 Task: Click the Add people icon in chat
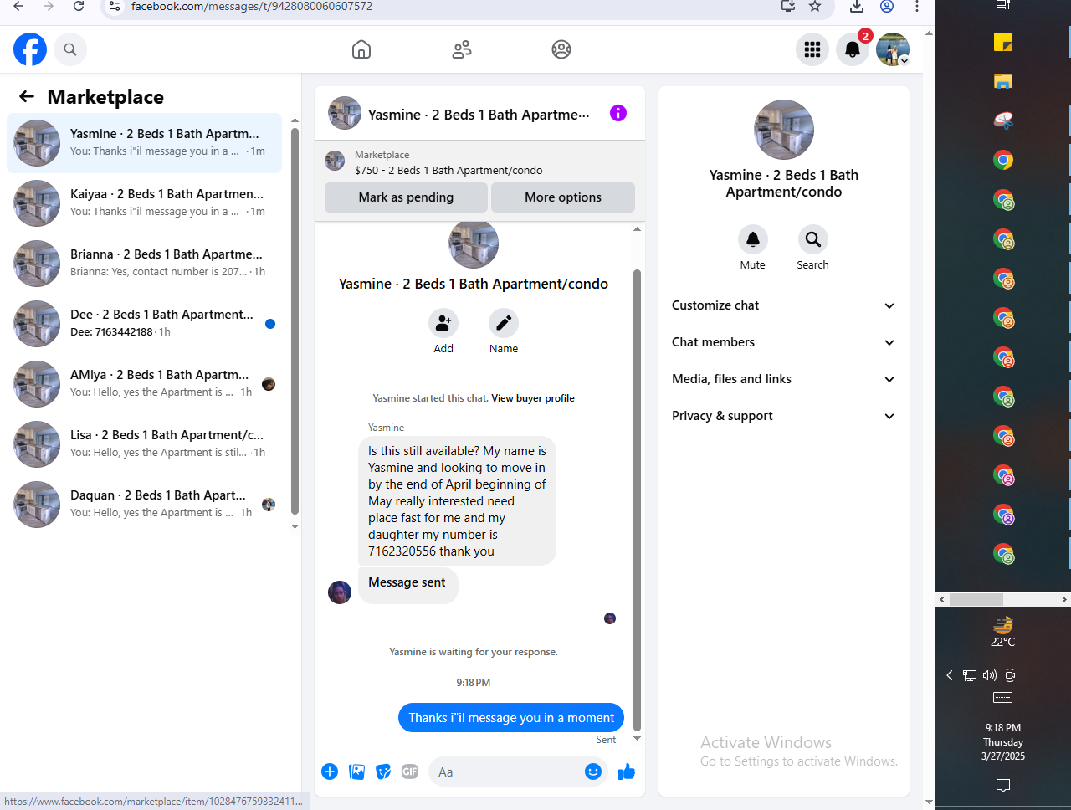(443, 323)
